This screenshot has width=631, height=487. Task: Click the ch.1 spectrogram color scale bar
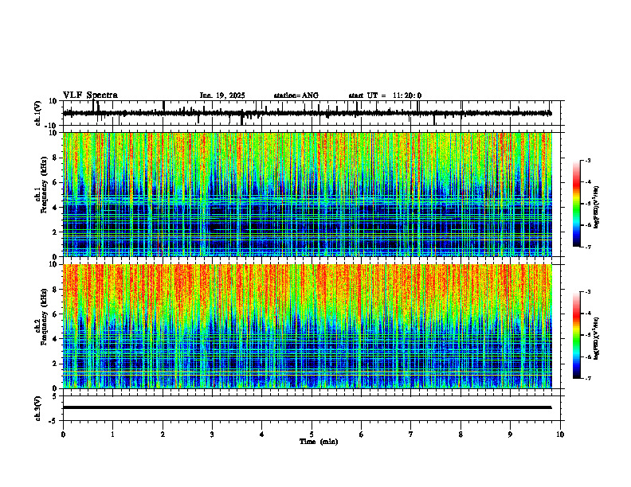point(576,204)
